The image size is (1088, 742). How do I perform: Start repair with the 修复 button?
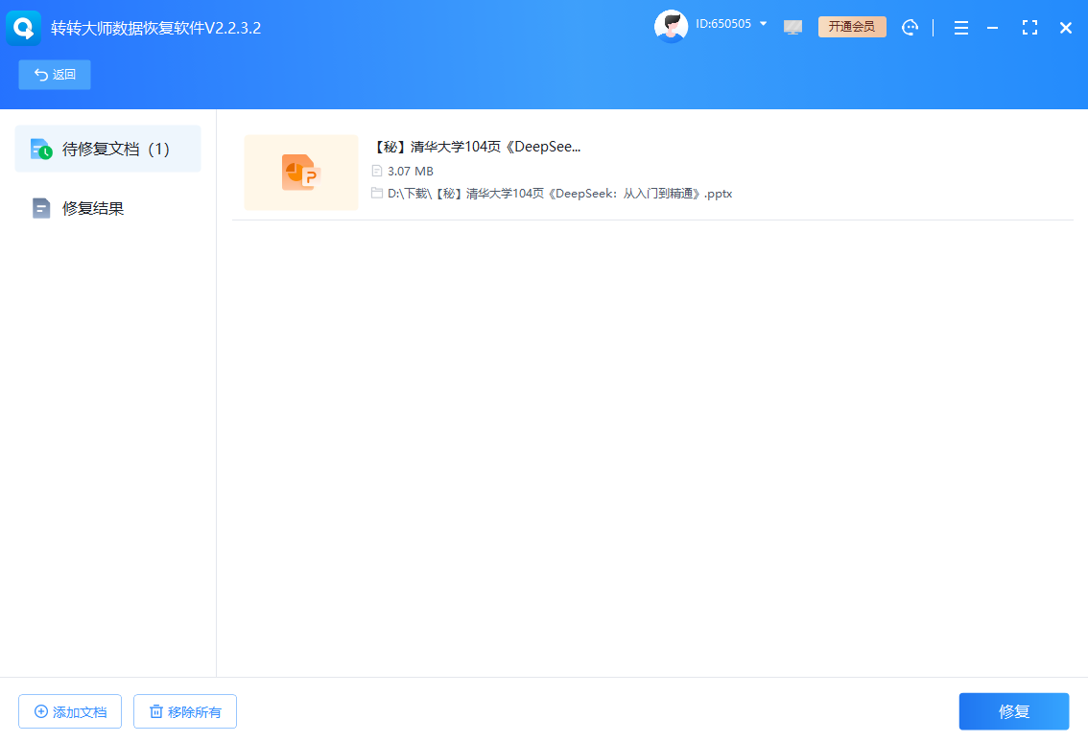[1013, 711]
